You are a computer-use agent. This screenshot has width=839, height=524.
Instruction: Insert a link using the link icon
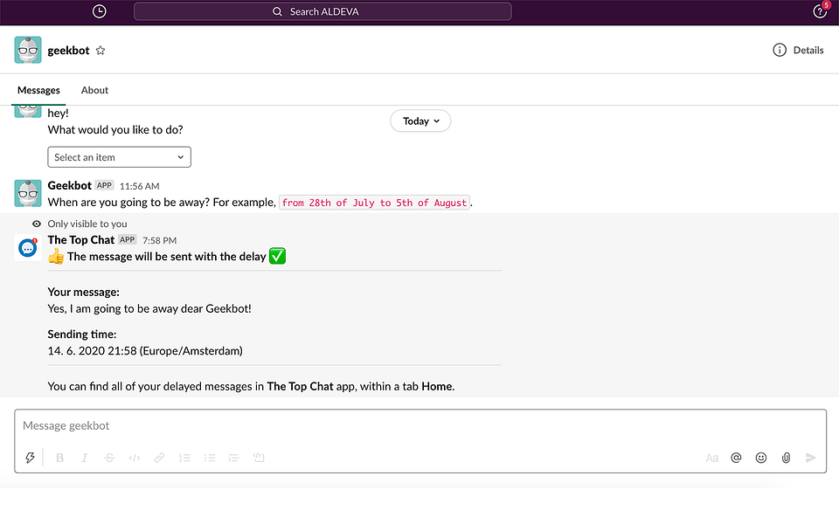coord(159,458)
